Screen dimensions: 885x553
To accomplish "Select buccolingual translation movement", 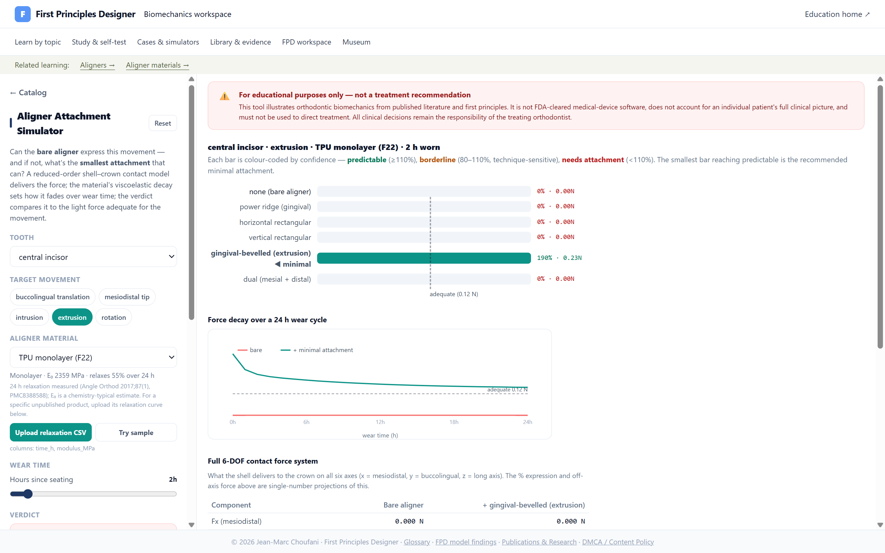I will pos(53,296).
